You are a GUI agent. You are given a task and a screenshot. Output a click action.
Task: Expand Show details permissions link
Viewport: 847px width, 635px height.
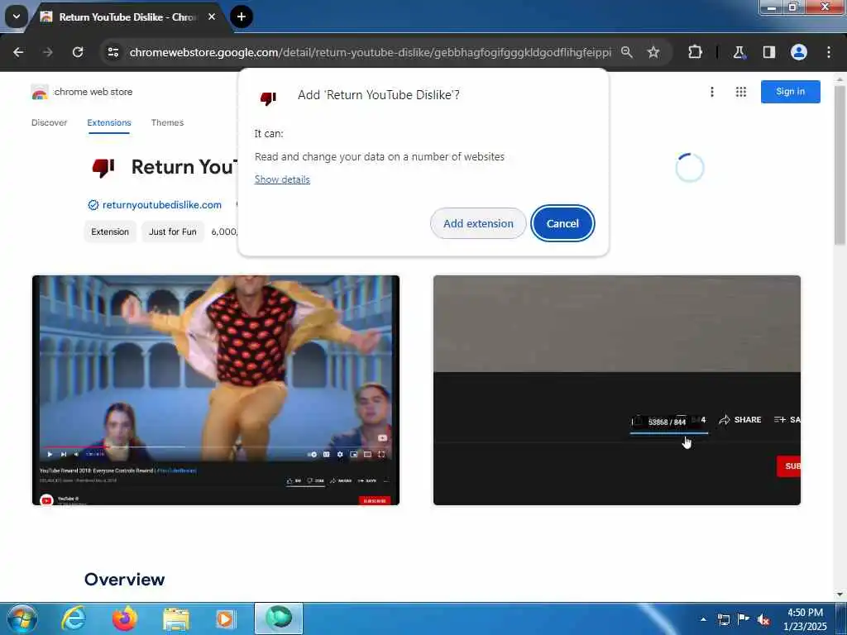pyautogui.click(x=282, y=179)
